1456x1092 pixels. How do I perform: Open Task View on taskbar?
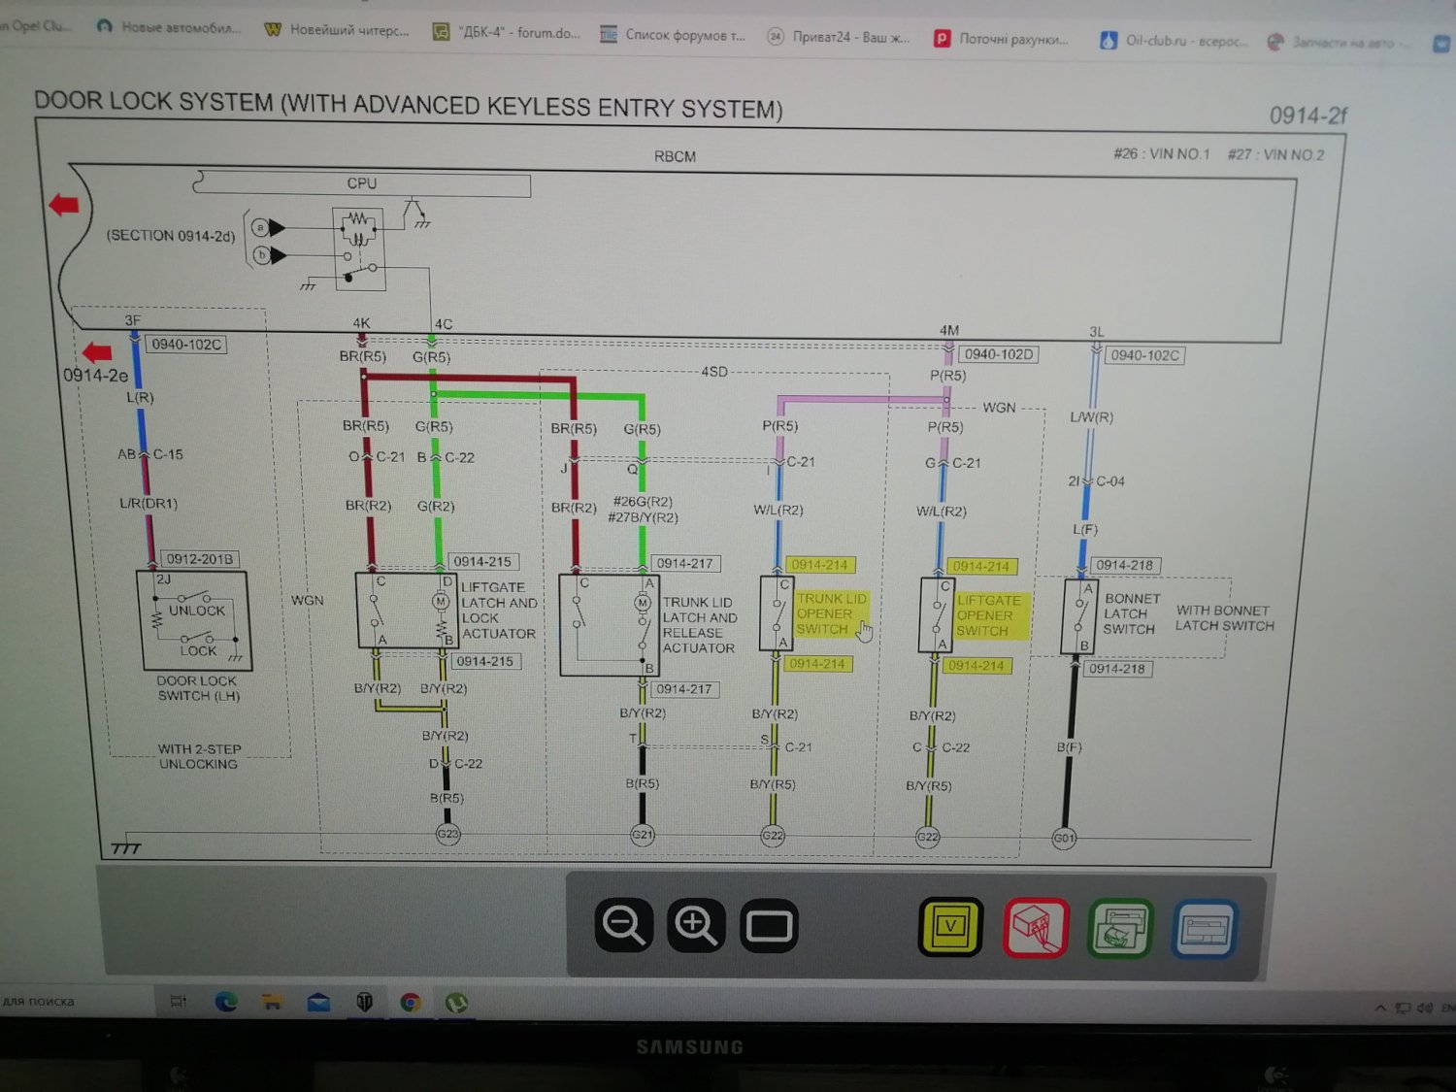[179, 1001]
